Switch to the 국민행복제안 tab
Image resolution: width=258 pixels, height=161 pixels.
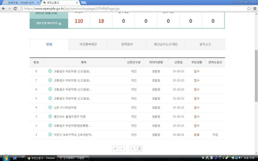point(88,44)
